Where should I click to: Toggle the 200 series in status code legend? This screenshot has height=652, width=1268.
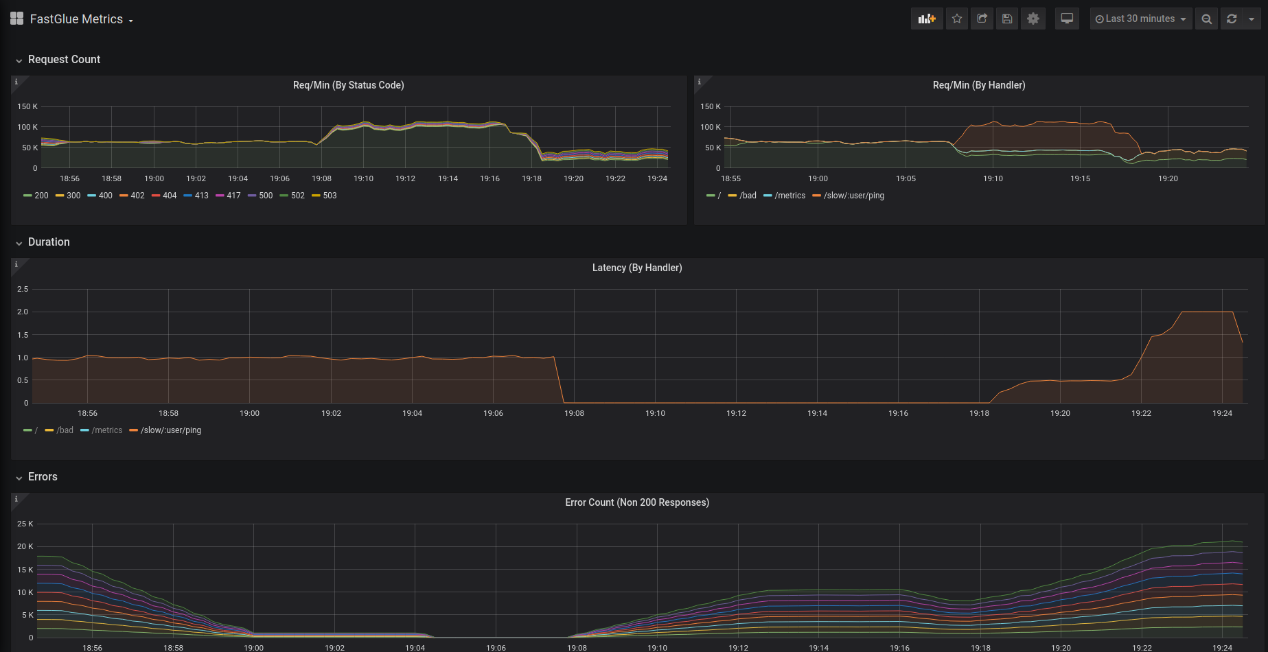tap(41, 196)
